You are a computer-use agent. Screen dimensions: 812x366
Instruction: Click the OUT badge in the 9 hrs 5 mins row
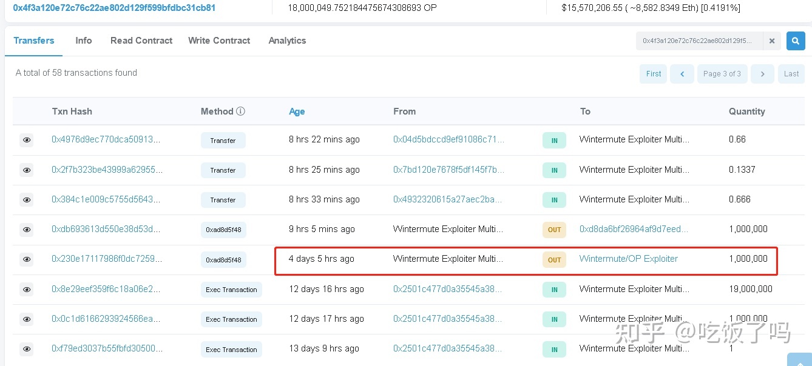(x=554, y=230)
